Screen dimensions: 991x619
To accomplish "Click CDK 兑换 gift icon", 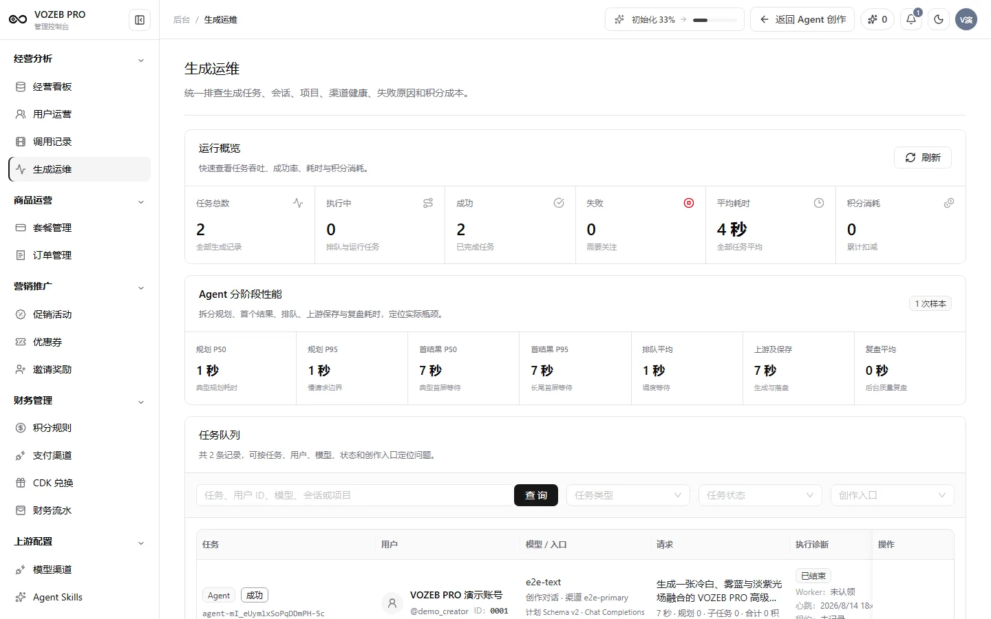I will point(21,483).
